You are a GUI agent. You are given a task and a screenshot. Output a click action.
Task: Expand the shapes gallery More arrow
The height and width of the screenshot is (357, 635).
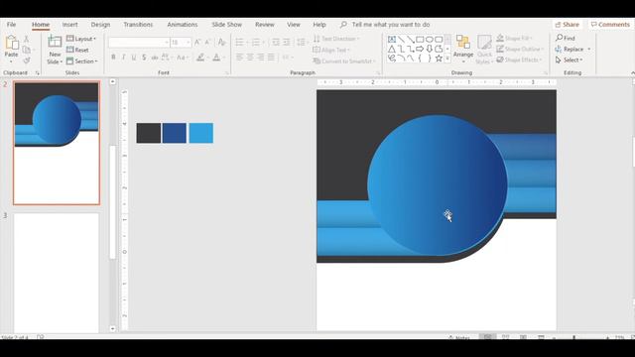447,59
